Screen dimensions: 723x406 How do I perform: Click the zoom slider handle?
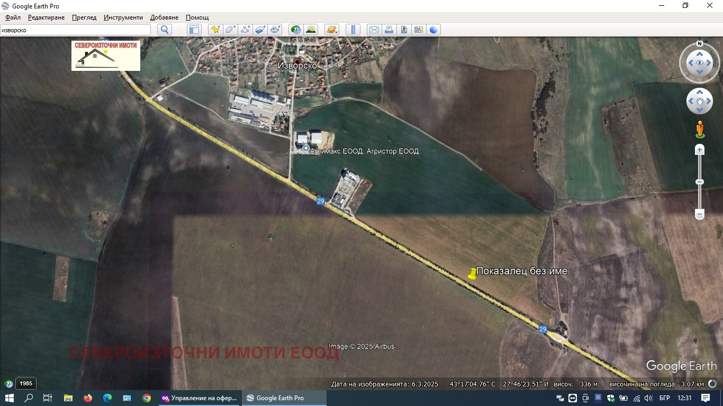click(700, 182)
